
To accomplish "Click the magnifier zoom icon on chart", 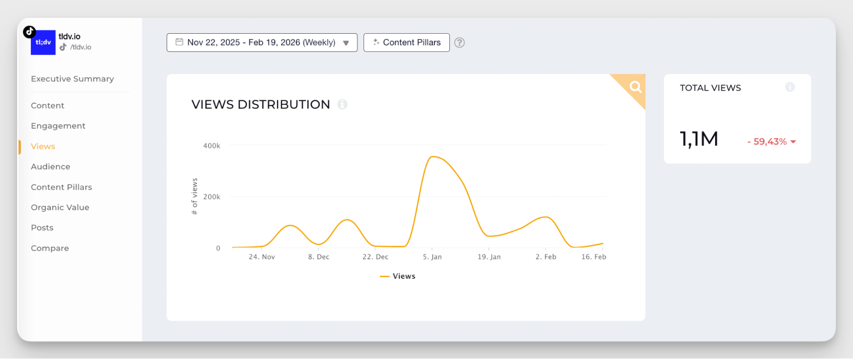I will [x=635, y=87].
